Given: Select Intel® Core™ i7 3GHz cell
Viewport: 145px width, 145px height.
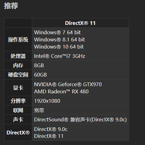Looking at the screenshot, I should click(x=60, y=56).
